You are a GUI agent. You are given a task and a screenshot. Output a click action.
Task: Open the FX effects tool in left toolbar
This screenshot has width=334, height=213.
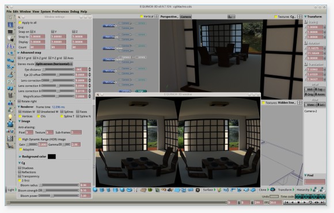pos(10,81)
